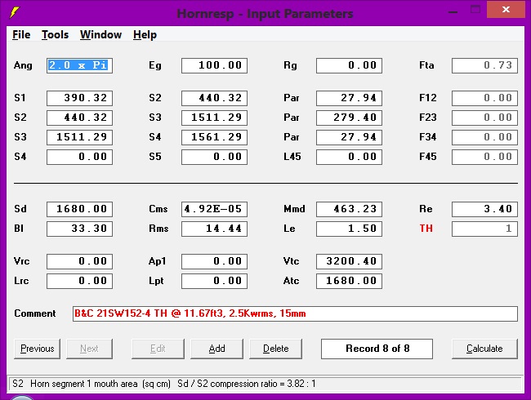Viewport: 531px width, 400px height.
Task: Click the Comment field with B&C 21SW152-4
Action: (x=295, y=313)
